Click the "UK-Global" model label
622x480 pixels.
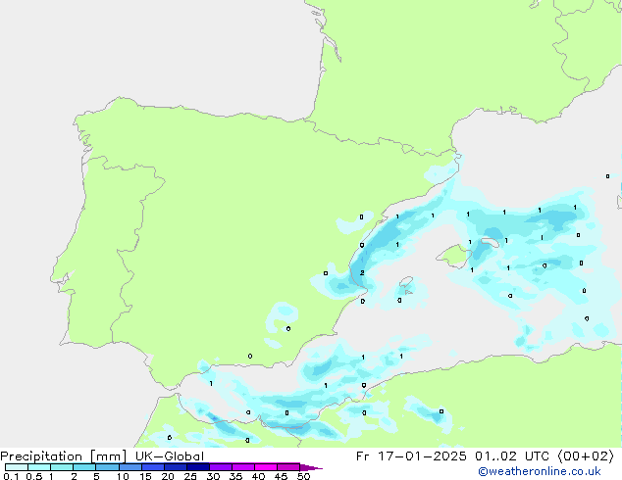coord(170,456)
